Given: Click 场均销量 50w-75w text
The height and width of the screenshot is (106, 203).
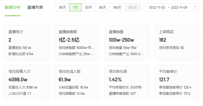Looking at the screenshot, I should click(x=123, y=48).
